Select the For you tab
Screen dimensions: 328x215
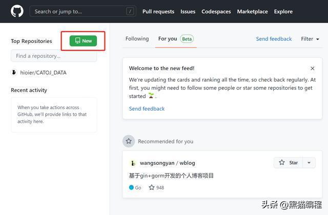pos(168,39)
